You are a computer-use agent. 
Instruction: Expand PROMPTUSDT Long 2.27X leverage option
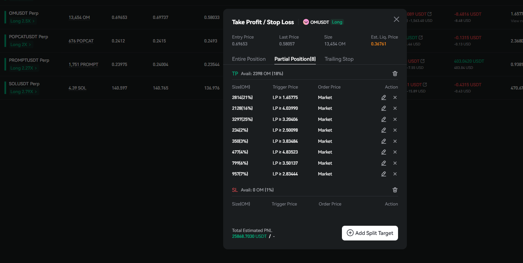pyautogui.click(x=23, y=68)
